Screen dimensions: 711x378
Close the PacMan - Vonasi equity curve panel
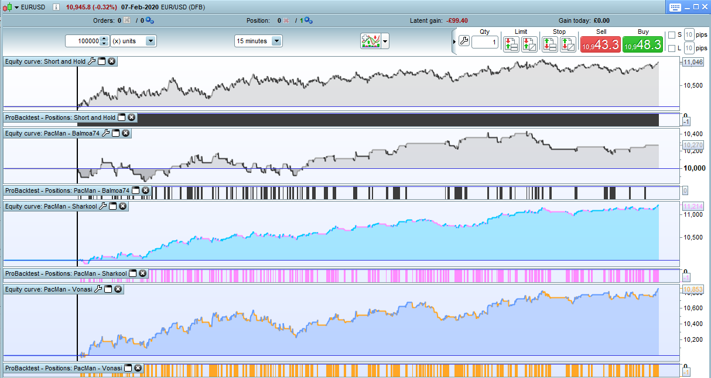[x=118, y=289]
